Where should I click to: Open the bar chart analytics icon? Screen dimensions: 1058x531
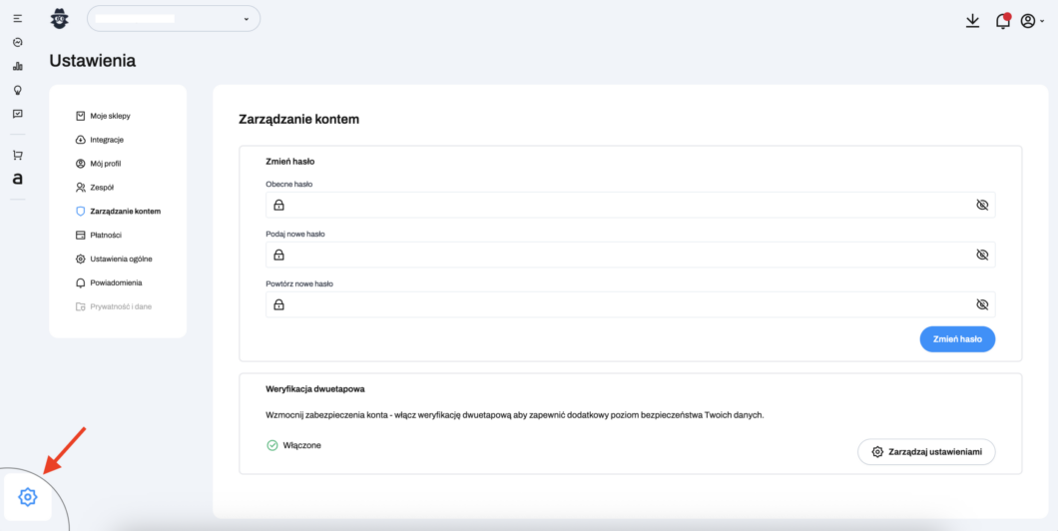click(17, 67)
